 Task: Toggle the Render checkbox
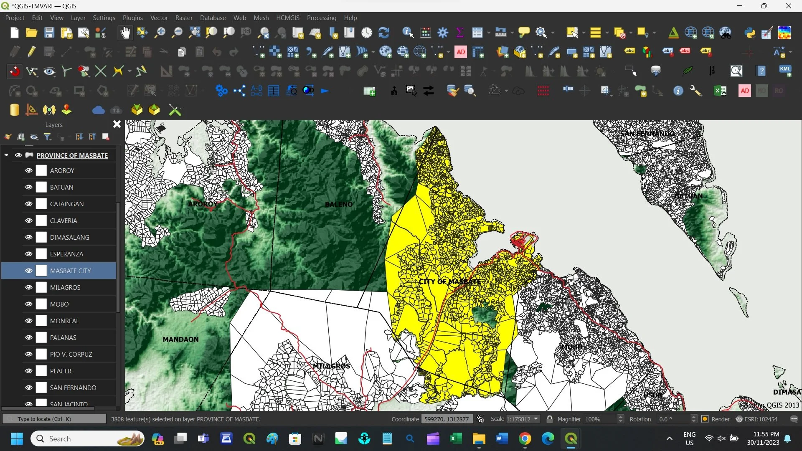[705, 419]
